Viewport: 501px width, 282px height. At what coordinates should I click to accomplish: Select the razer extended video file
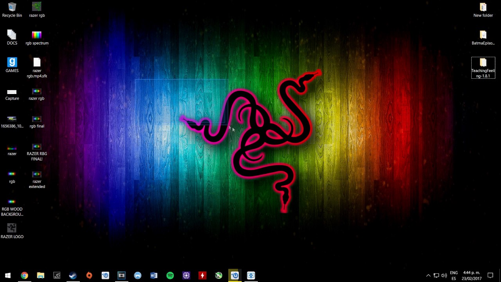(x=37, y=180)
